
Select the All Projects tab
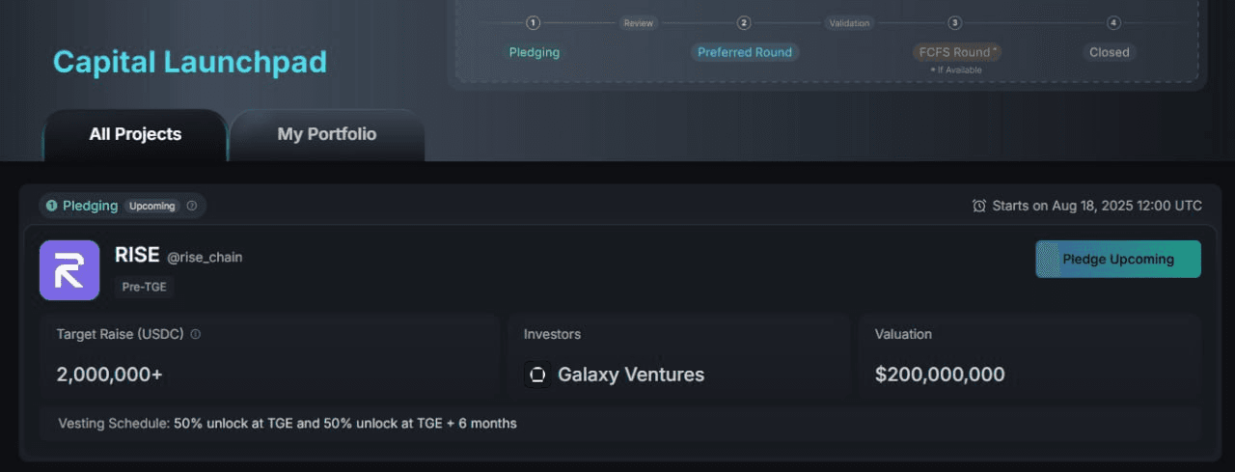click(x=135, y=134)
